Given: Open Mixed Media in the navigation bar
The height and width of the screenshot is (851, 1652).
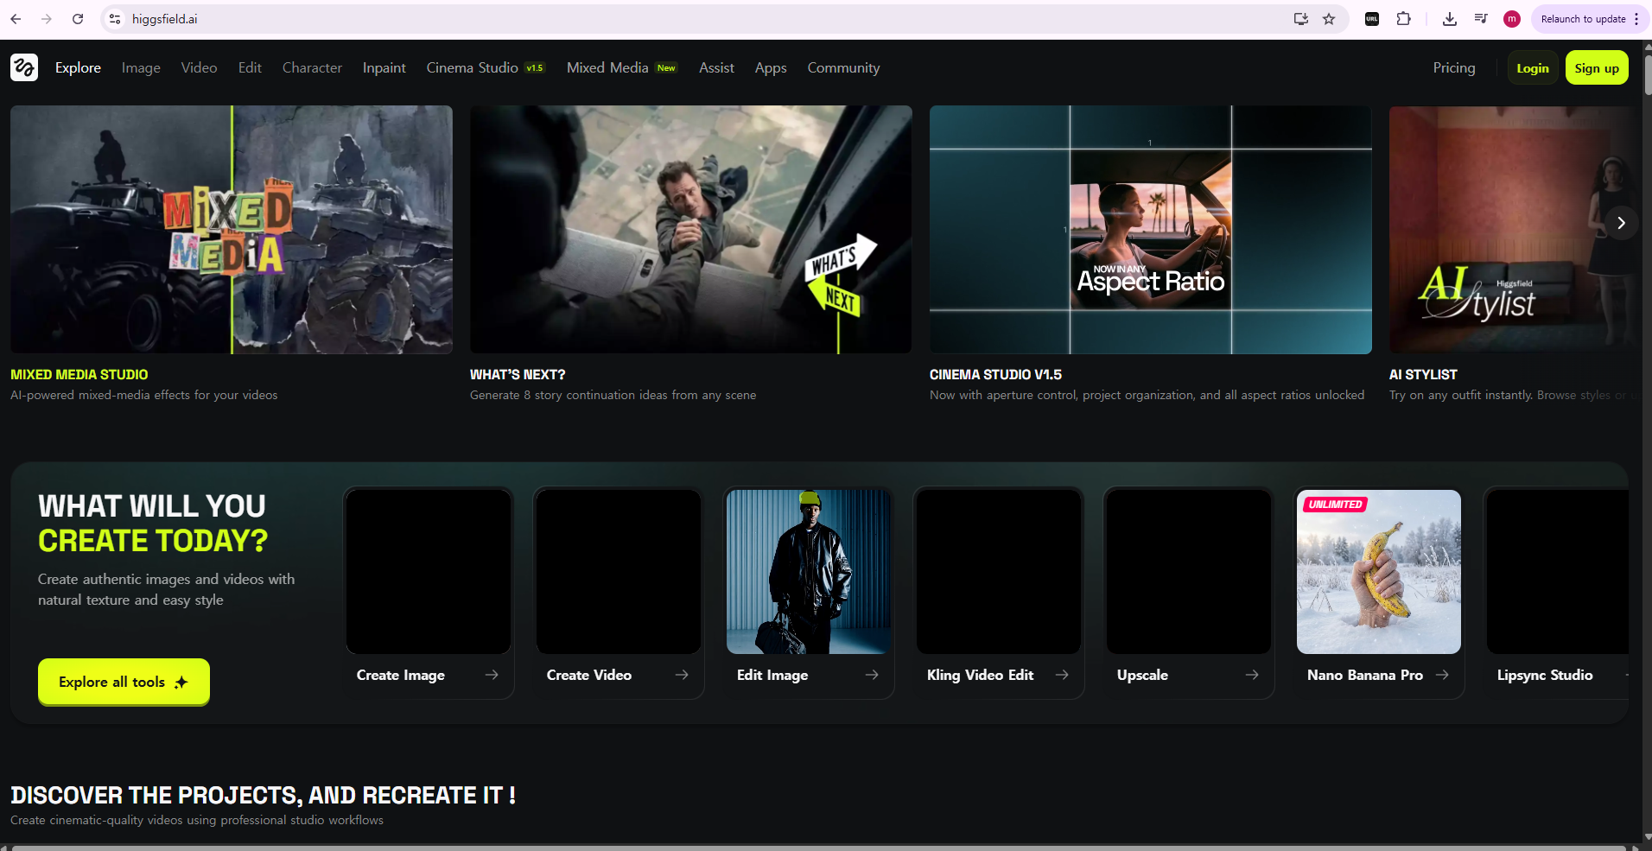Looking at the screenshot, I should click(x=622, y=67).
